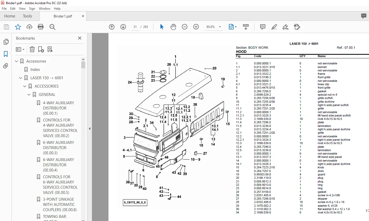Go to the next page

coord(123,27)
